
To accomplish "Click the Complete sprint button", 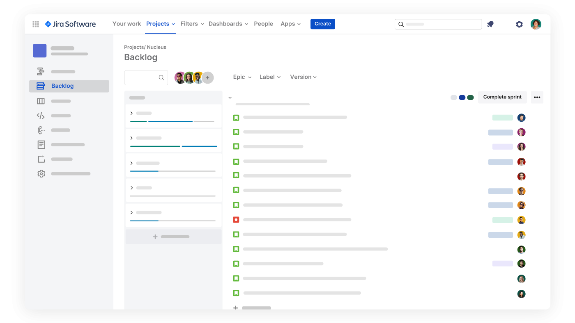I will tap(502, 97).
